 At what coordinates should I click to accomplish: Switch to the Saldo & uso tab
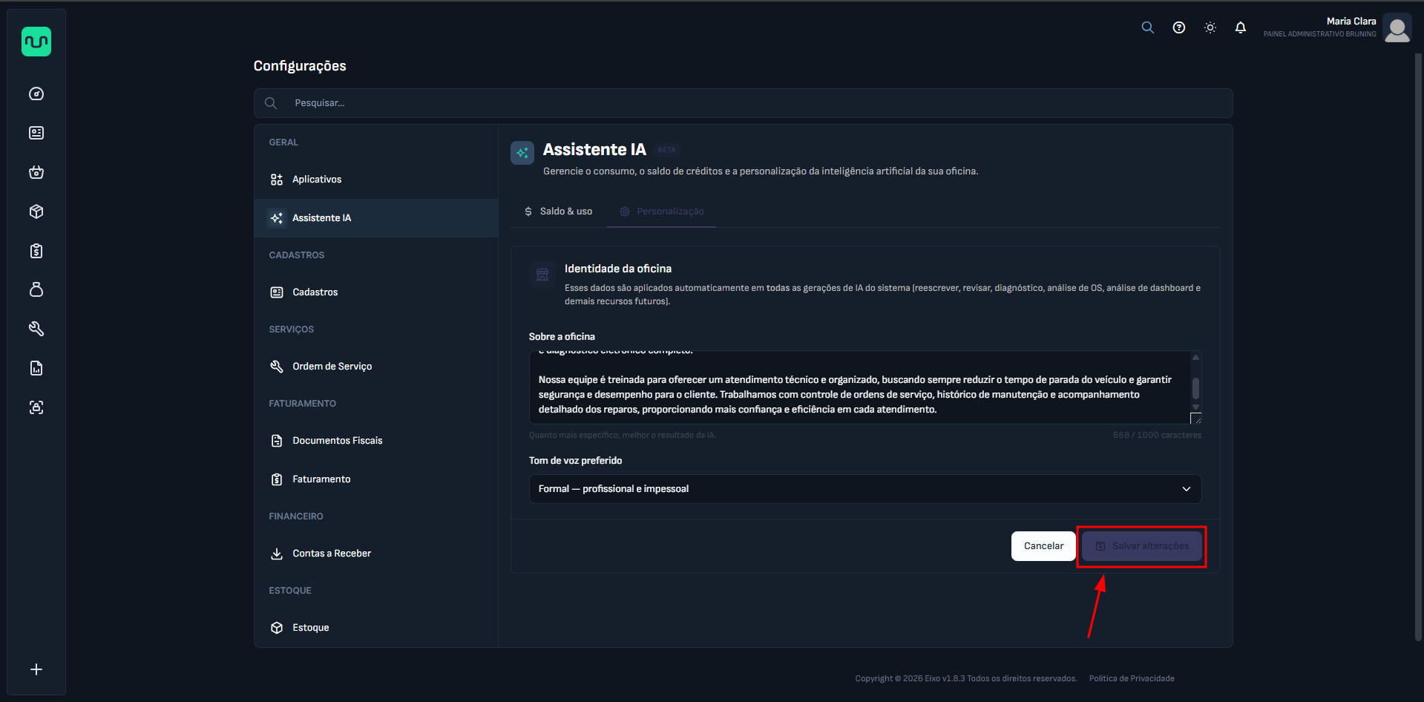pyautogui.click(x=558, y=211)
